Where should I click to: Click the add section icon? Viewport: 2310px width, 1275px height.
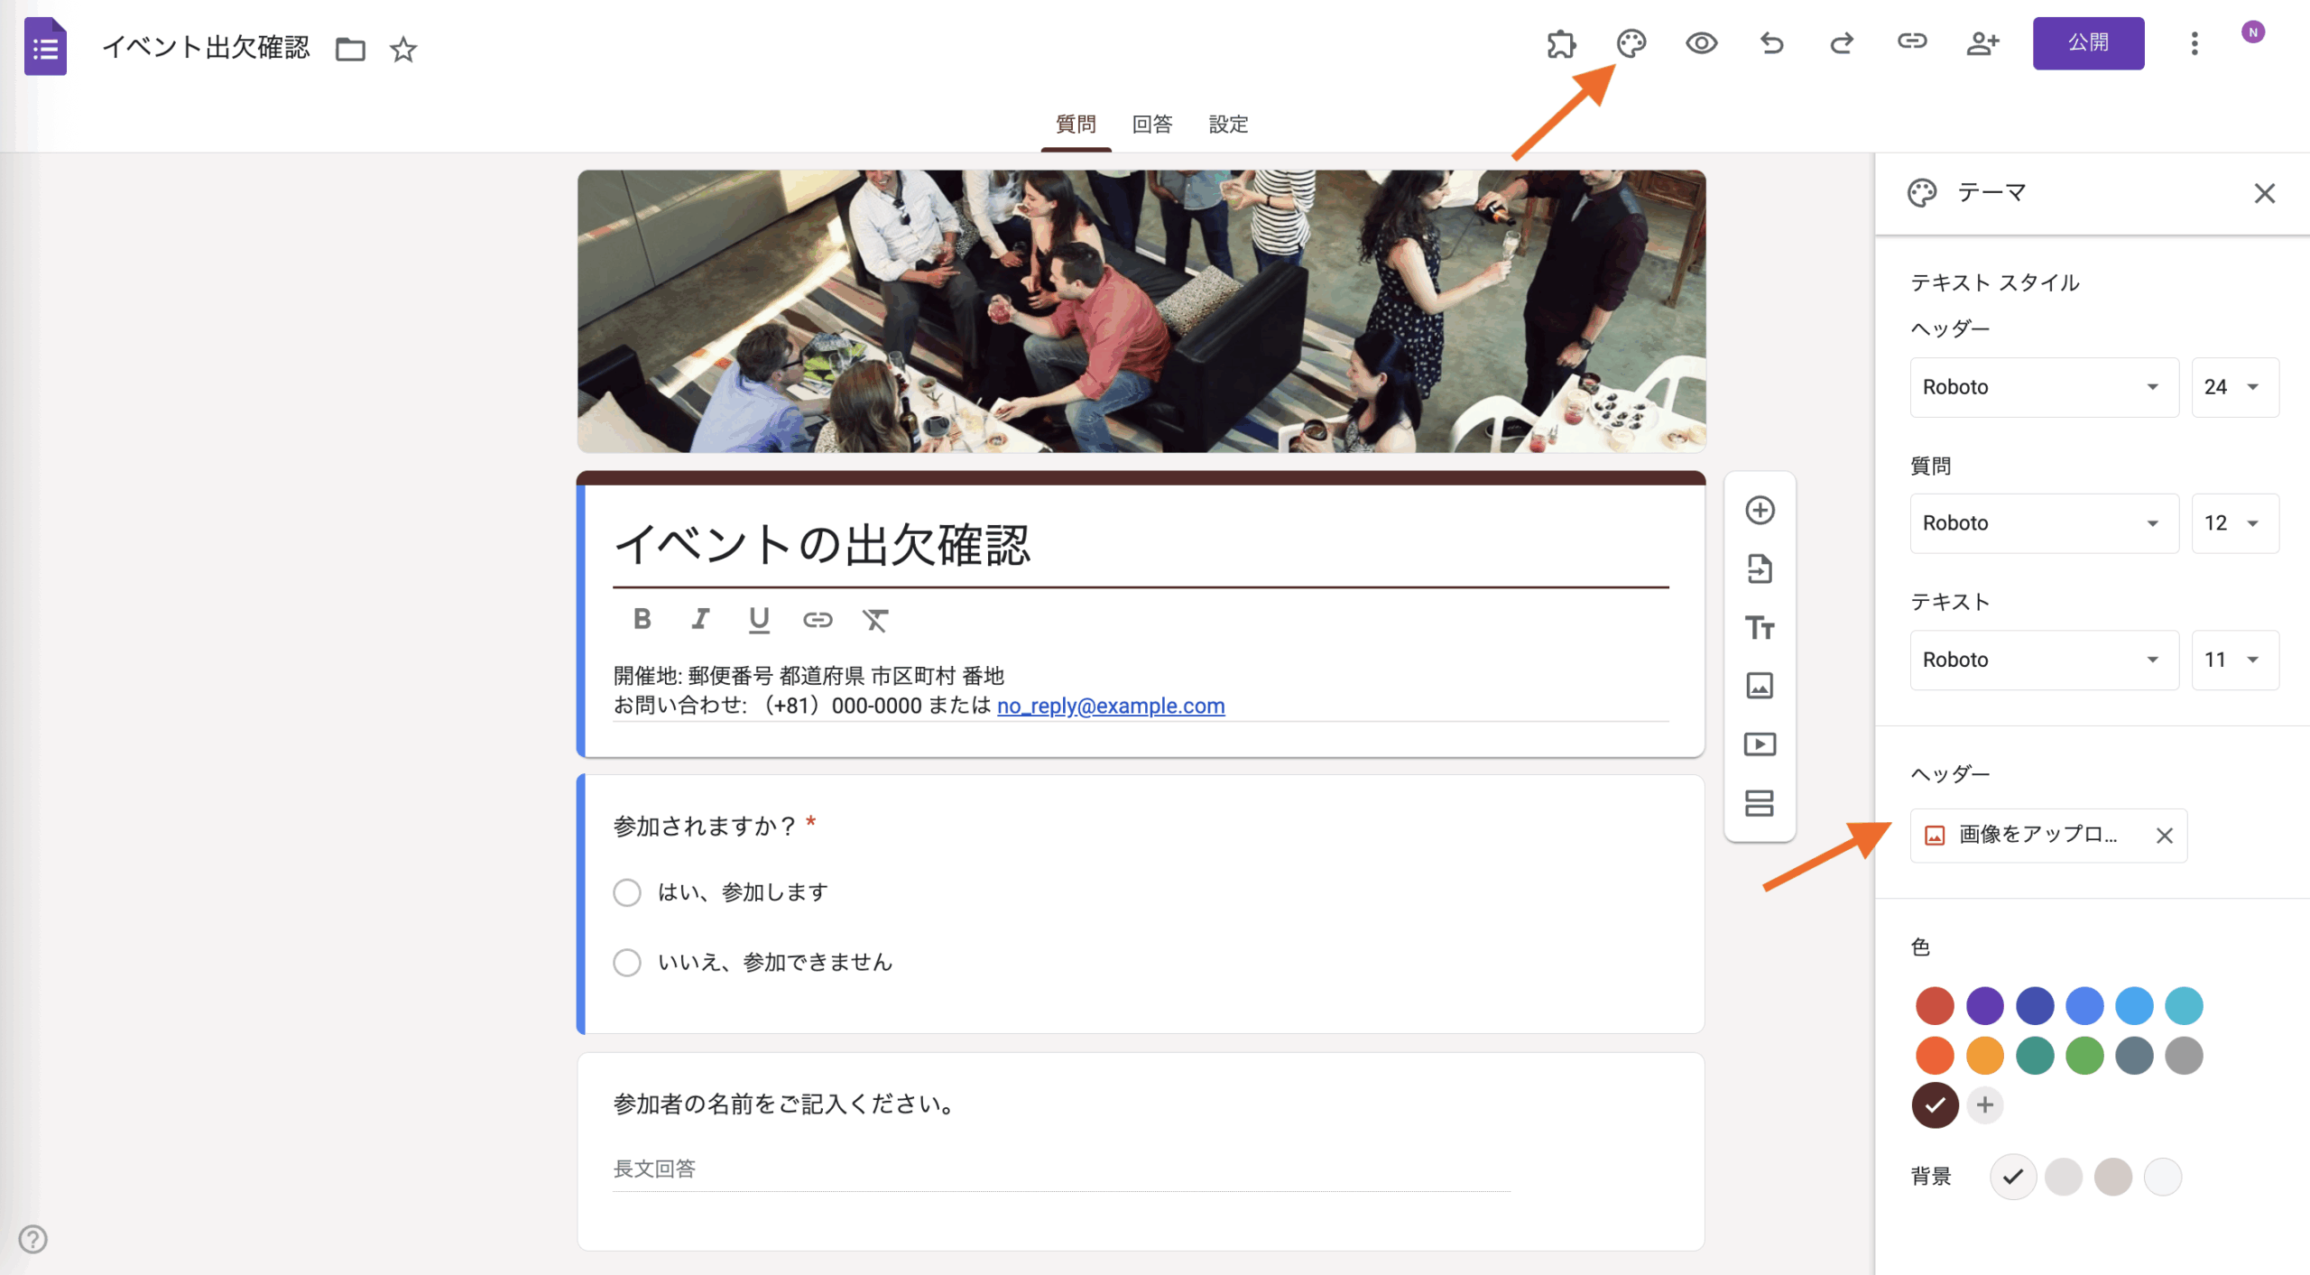[x=1759, y=803]
